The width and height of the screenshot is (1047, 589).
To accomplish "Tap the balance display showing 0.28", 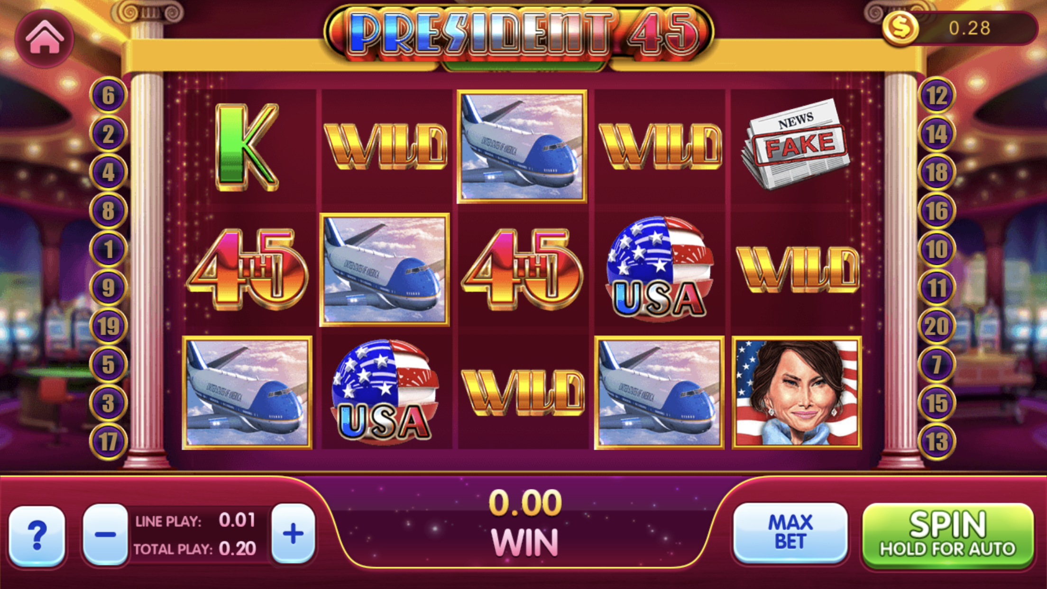I will tap(969, 28).
